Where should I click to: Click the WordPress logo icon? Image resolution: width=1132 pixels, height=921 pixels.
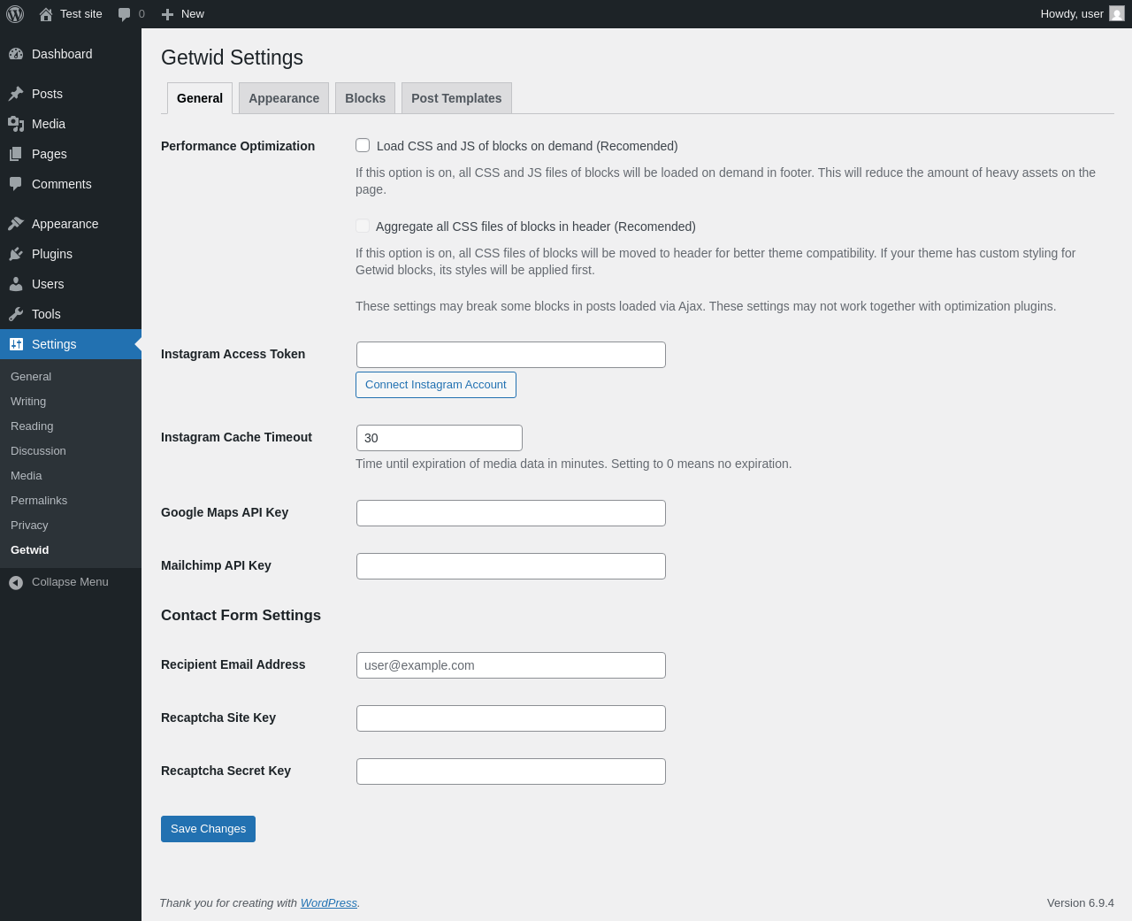[x=15, y=14]
